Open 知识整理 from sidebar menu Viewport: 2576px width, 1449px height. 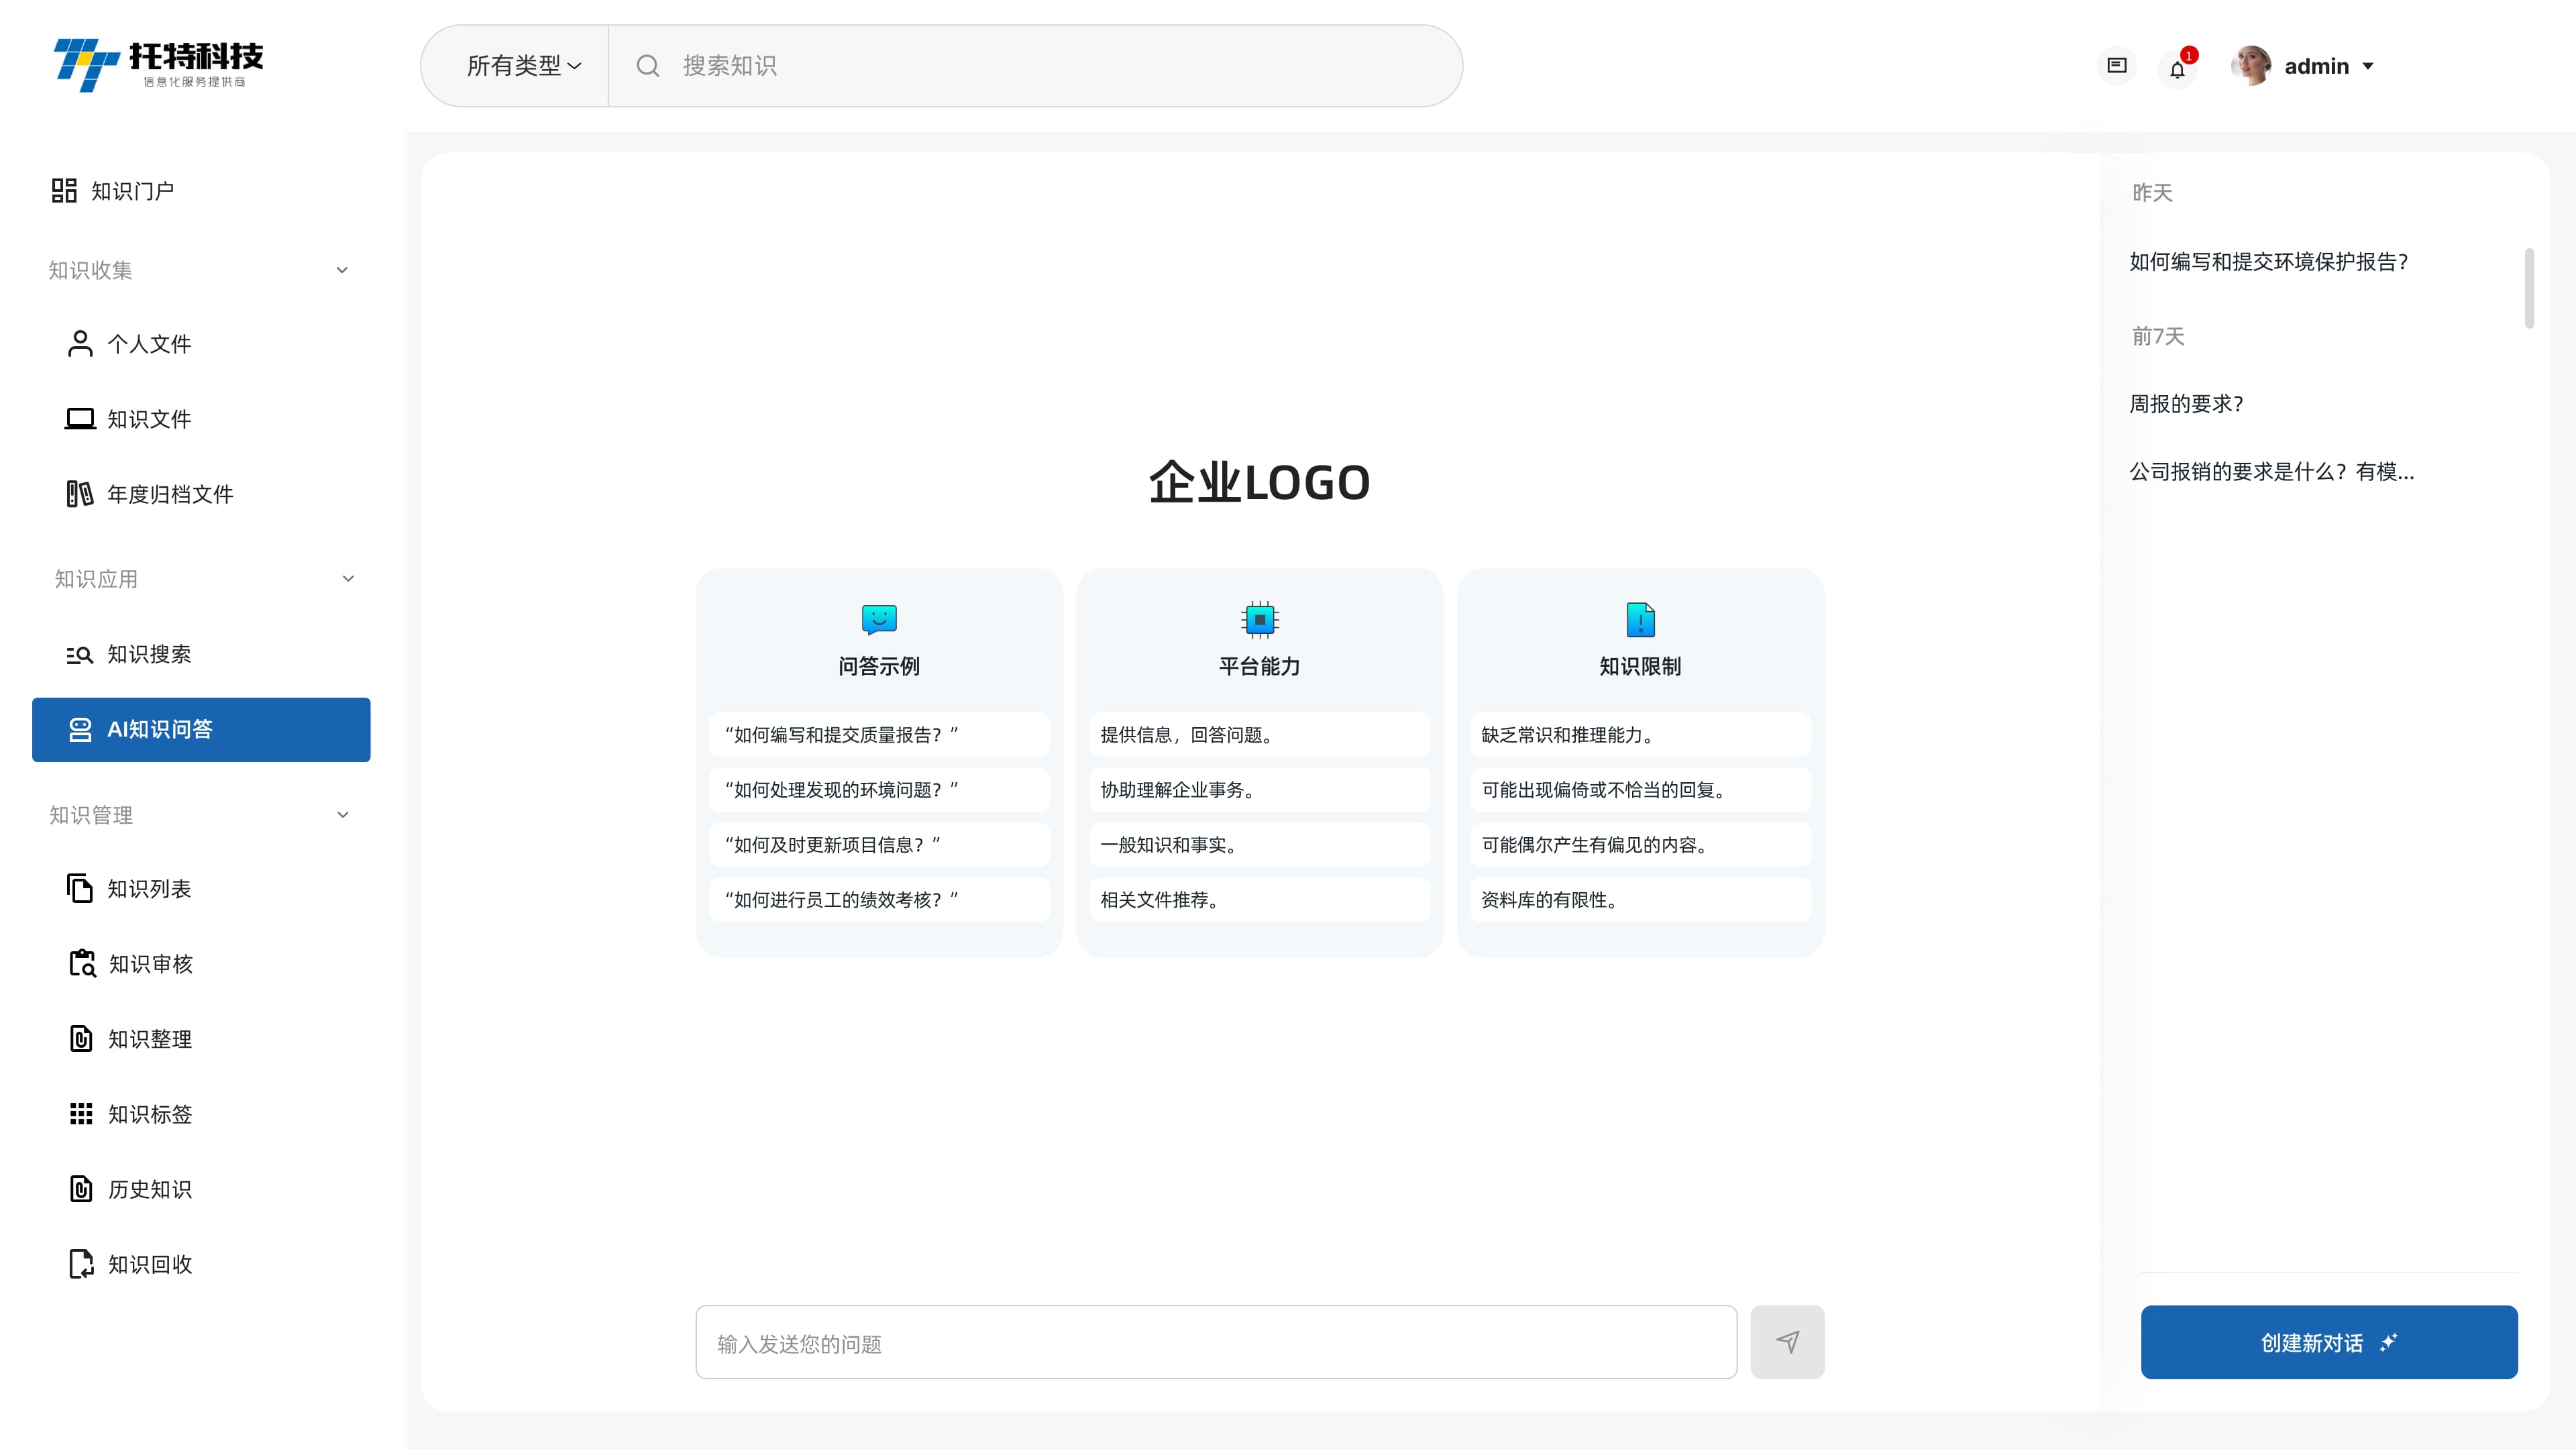[x=80, y=1039]
